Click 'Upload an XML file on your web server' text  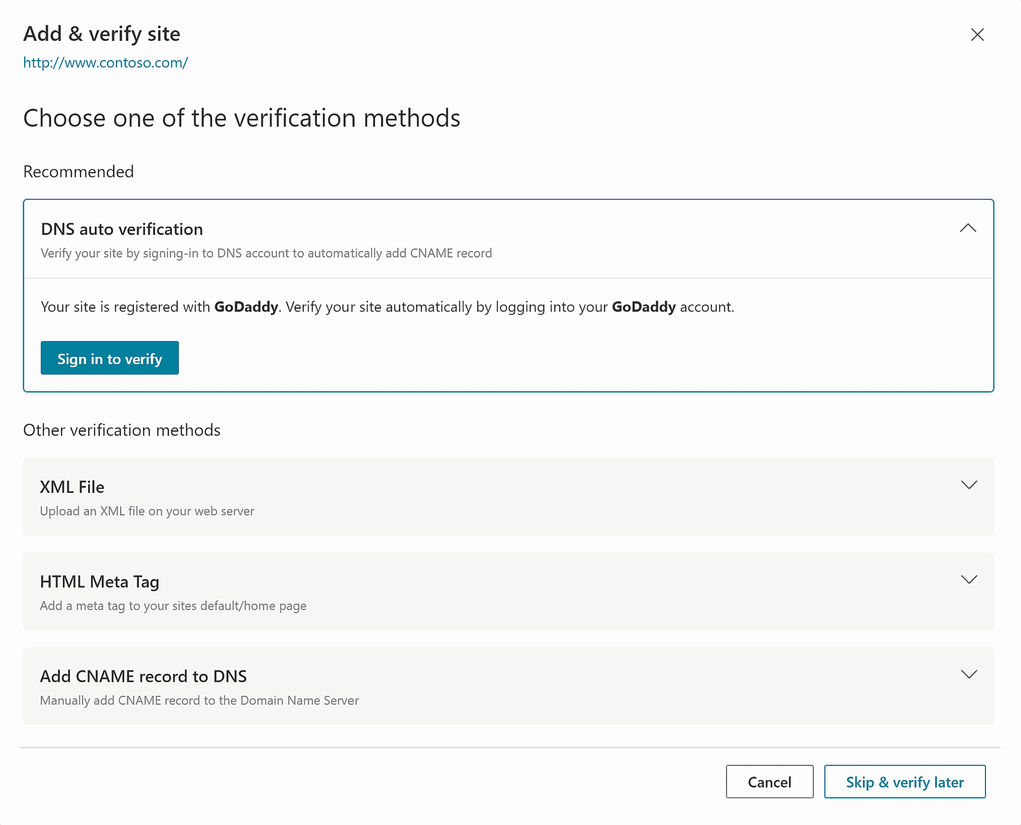[x=147, y=511]
